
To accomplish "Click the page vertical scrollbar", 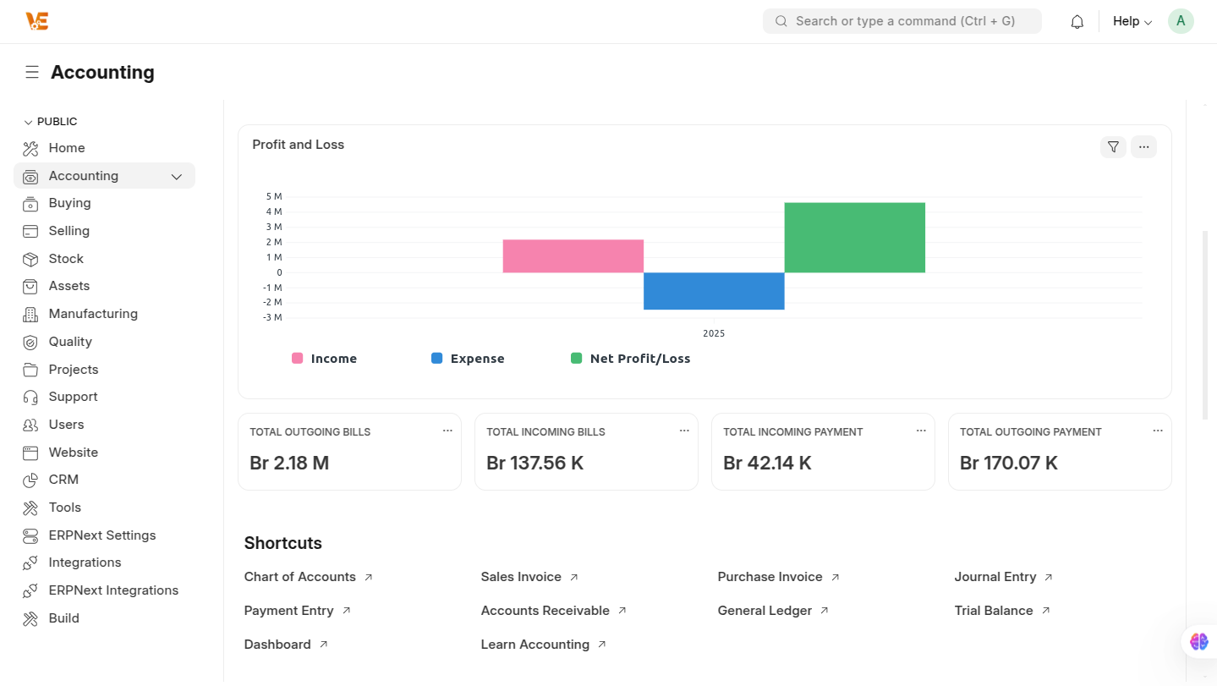I will tap(1206, 325).
